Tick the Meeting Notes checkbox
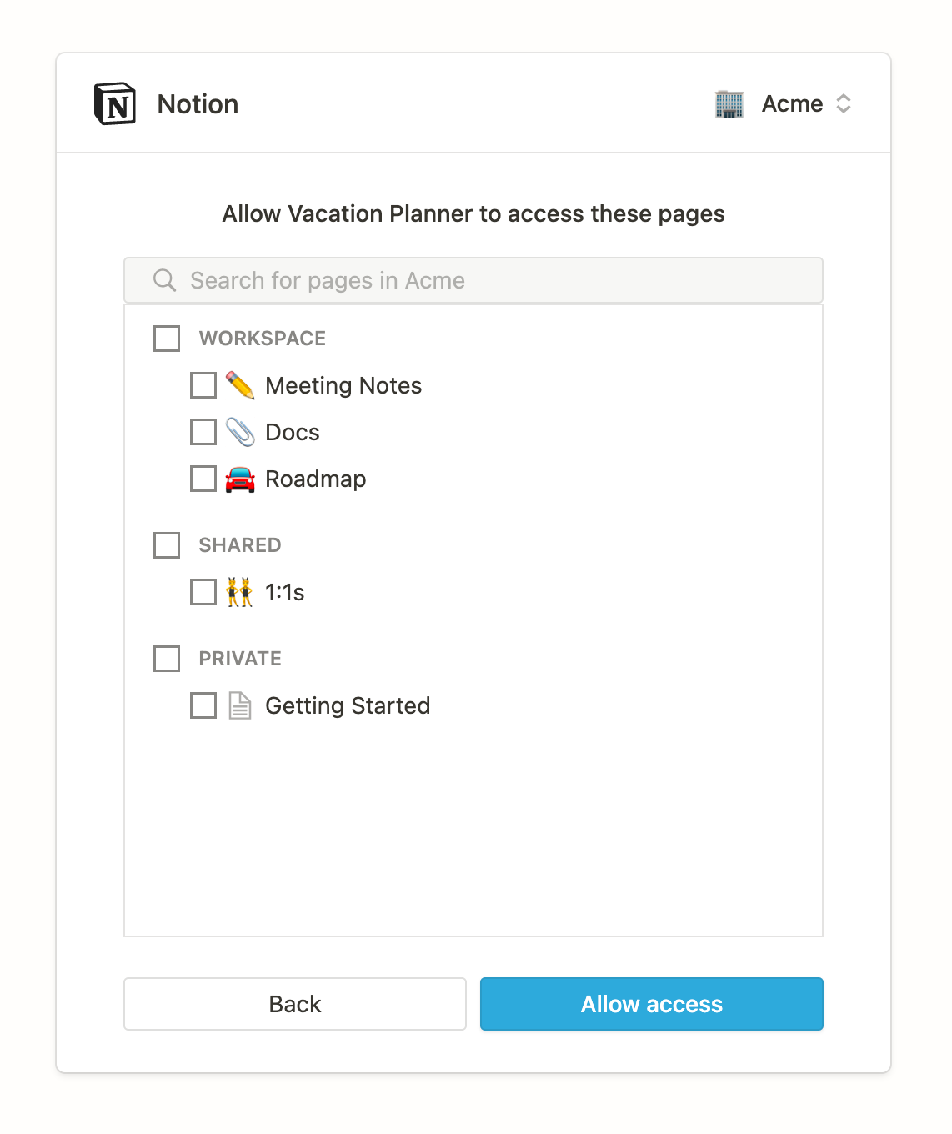The height and width of the screenshot is (1134, 952). 203,385
